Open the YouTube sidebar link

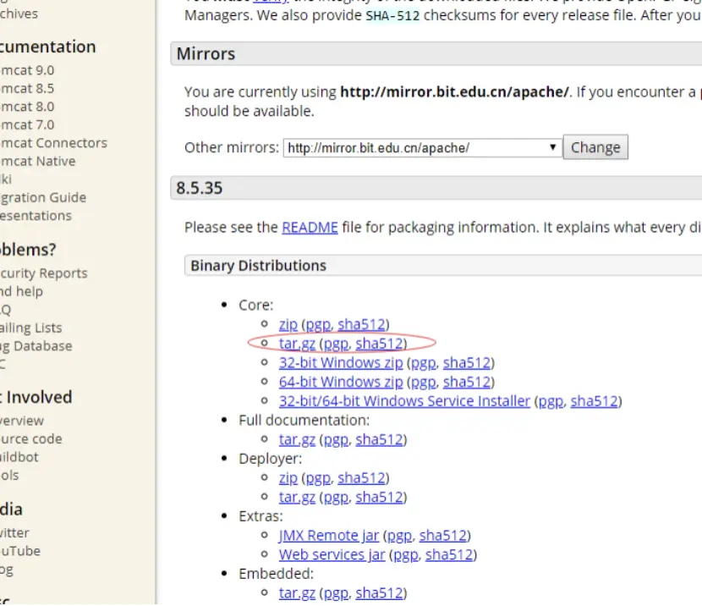pos(20,551)
